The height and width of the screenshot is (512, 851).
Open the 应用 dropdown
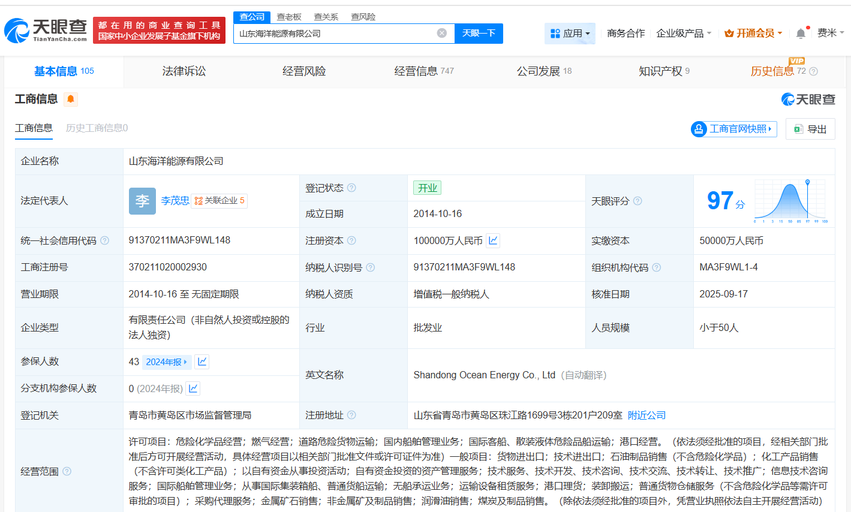pyautogui.click(x=570, y=33)
